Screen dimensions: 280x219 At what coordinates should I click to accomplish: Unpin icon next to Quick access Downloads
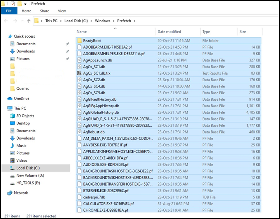coord(68,51)
